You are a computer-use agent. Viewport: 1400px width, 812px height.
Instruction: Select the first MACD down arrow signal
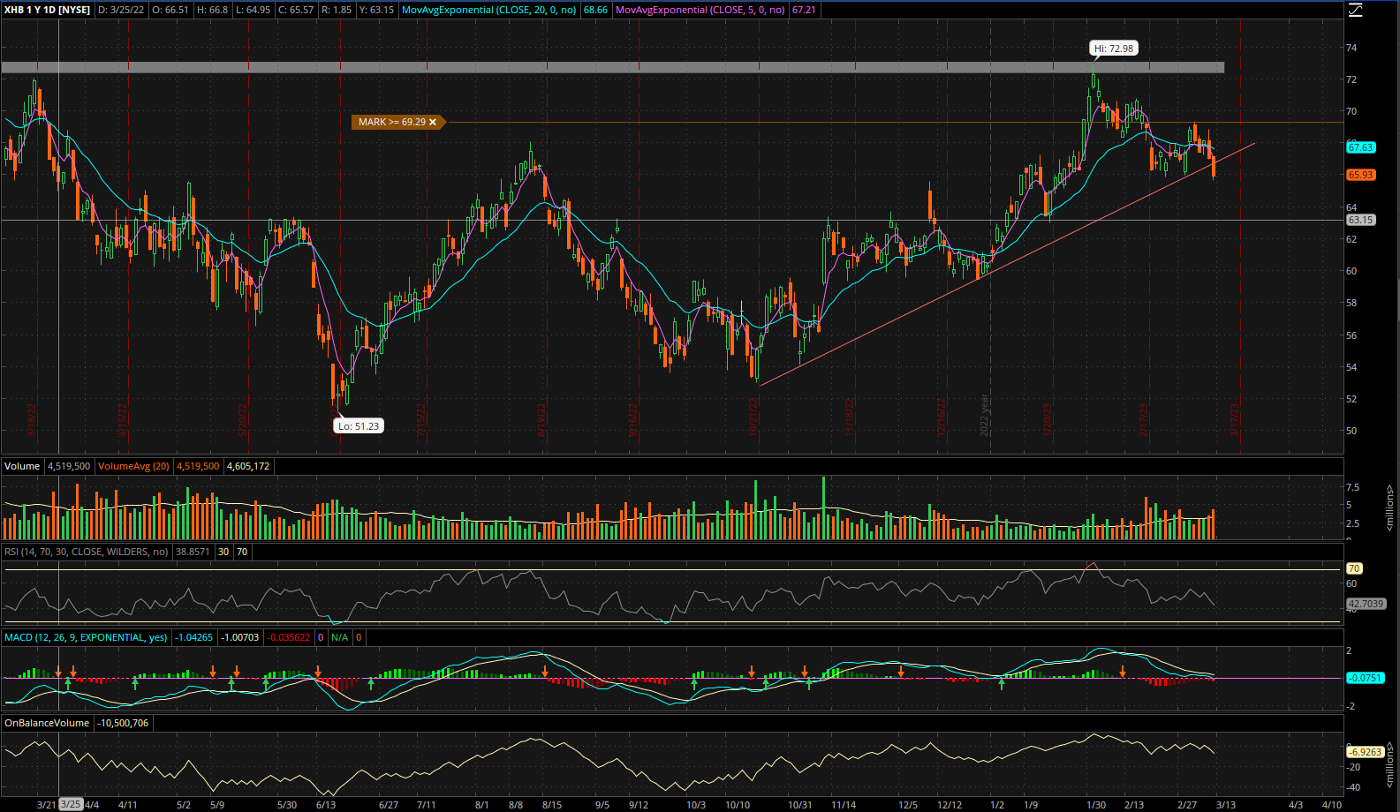(58, 672)
